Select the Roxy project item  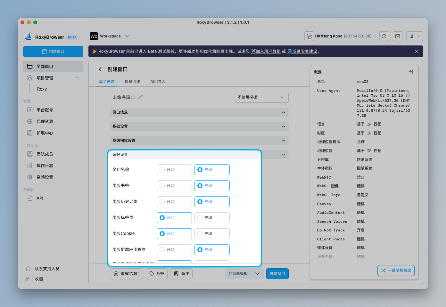pos(42,89)
